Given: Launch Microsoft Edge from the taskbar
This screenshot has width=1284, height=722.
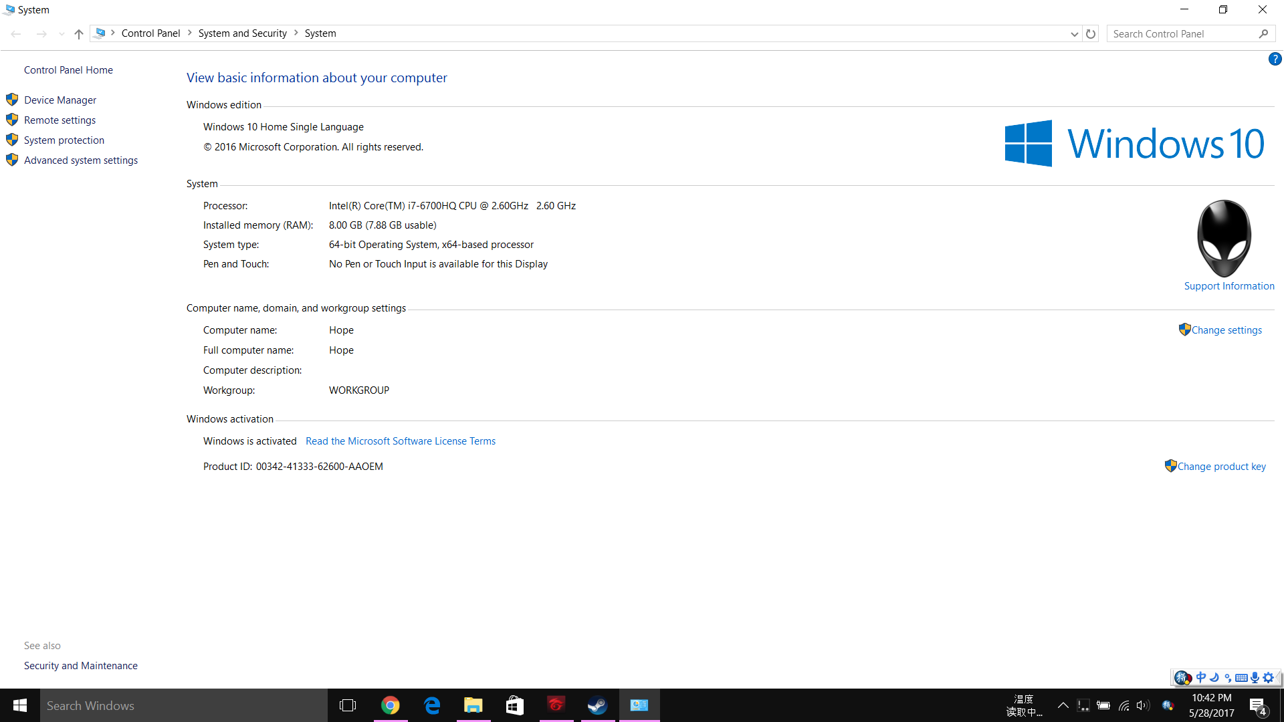Looking at the screenshot, I should pos(432,705).
